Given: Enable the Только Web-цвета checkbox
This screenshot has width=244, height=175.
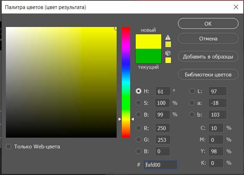Looking at the screenshot, I should 9,147.
